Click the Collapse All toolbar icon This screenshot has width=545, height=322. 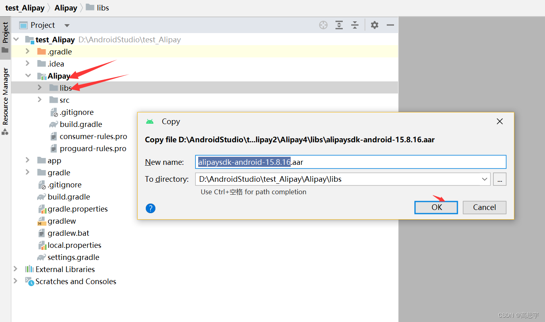(x=355, y=25)
